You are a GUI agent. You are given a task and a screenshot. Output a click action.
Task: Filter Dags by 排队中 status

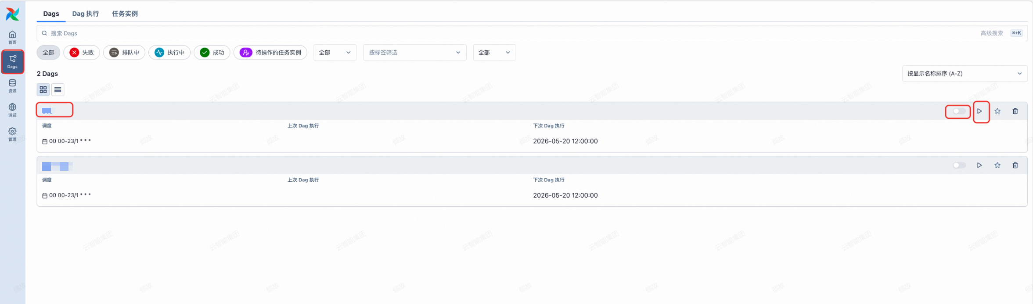pyautogui.click(x=124, y=53)
